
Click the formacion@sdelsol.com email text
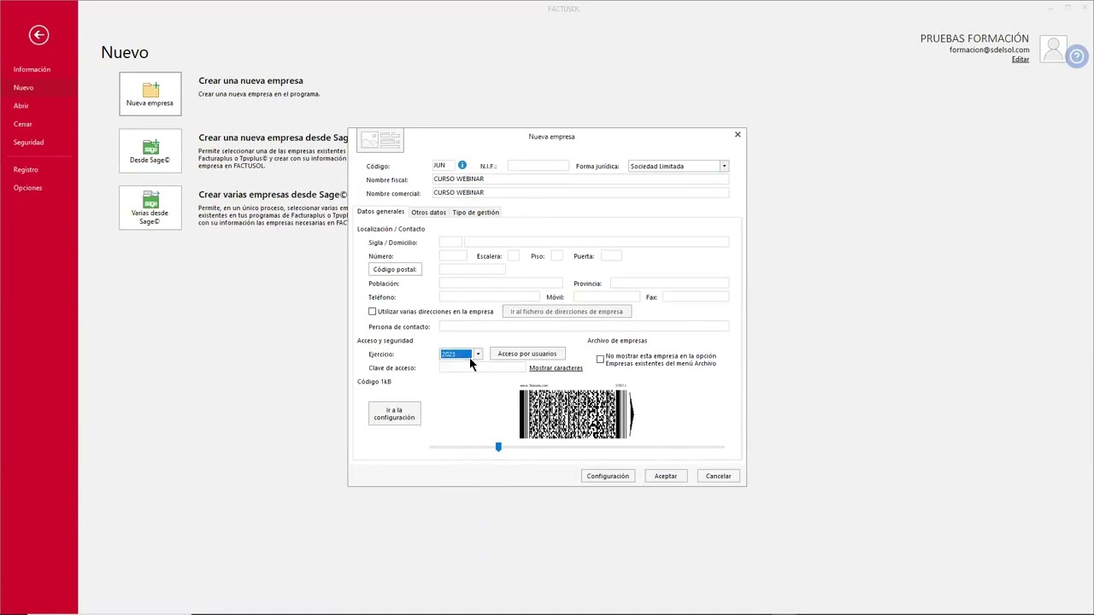pos(989,50)
